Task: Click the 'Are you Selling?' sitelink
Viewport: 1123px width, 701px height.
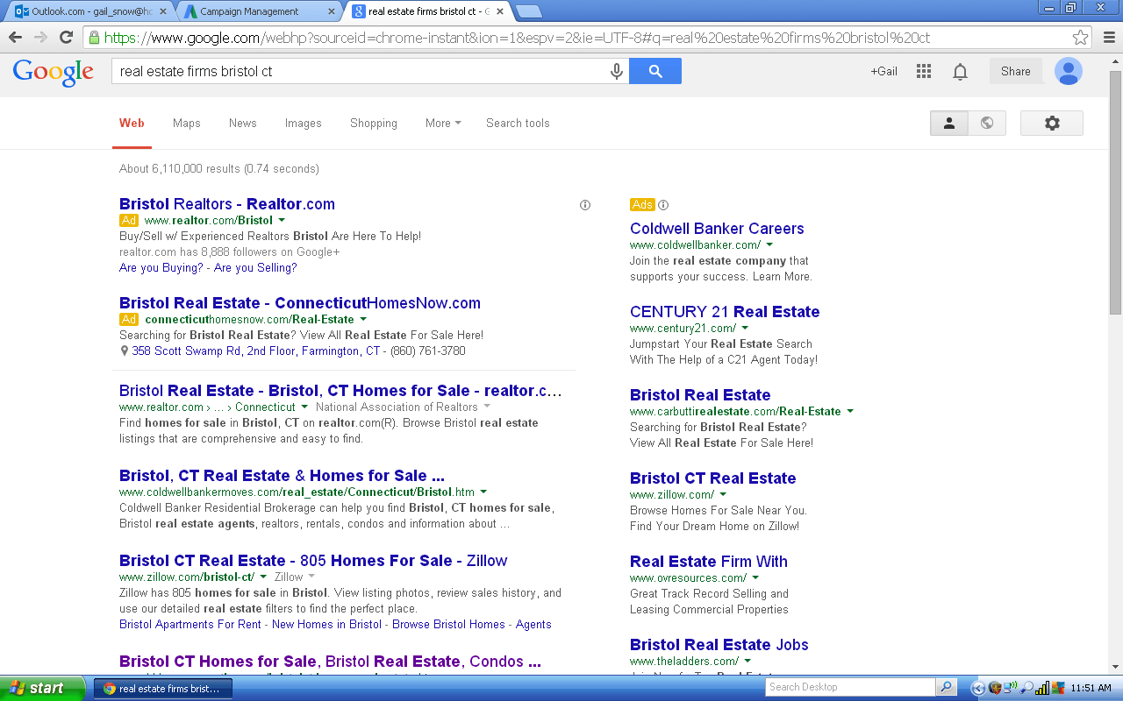Action: pyautogui.click(x=255, y=268)
